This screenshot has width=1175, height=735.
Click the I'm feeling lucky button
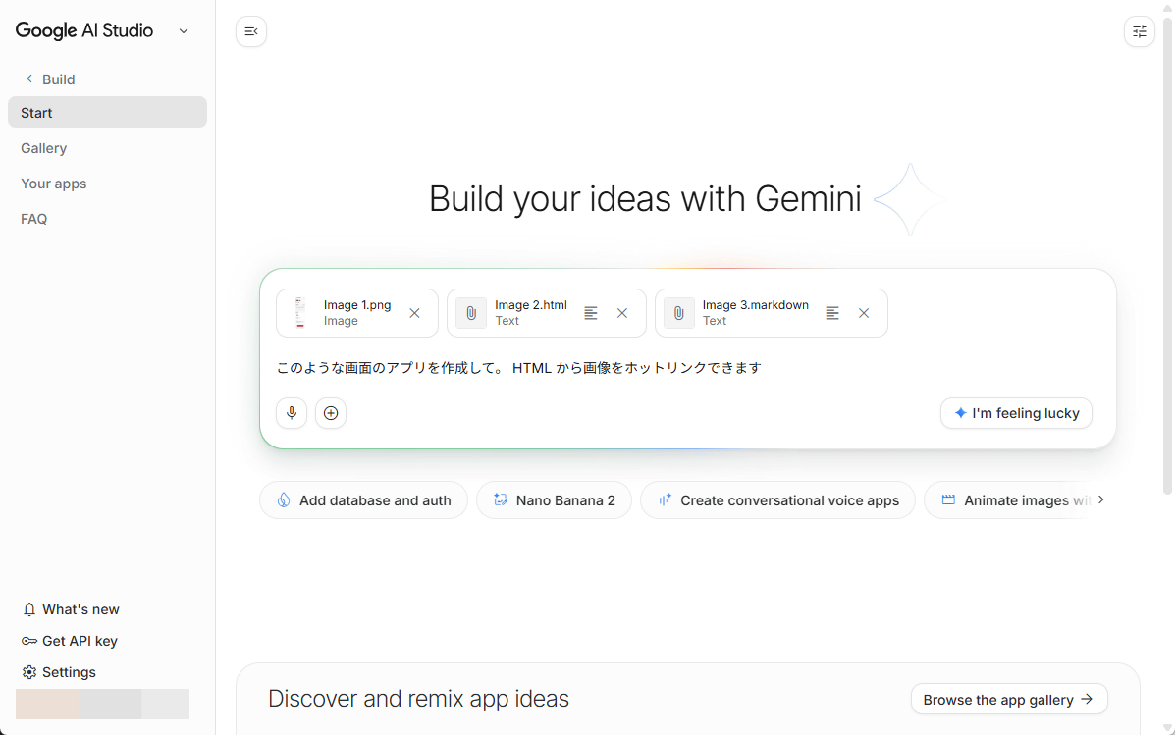coord(1016,413)
